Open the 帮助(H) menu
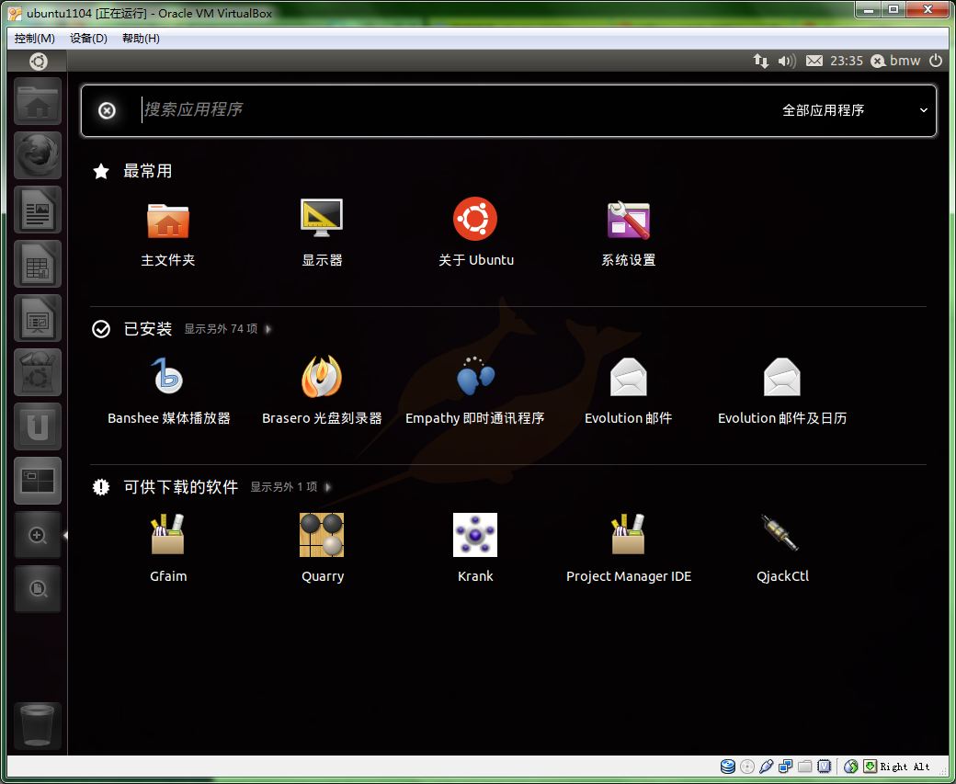This screenshot has height=784, width=956. click(141, 39)
